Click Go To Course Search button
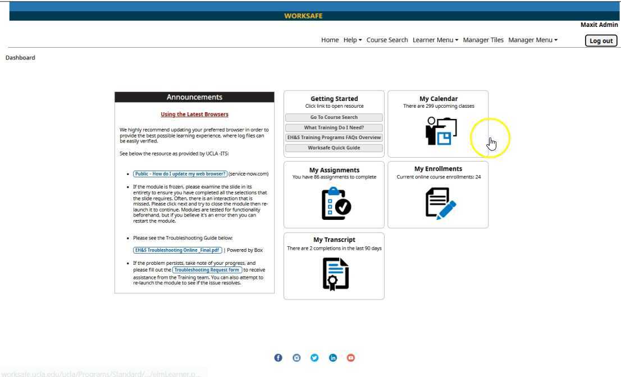 click(x=334, y=117)
